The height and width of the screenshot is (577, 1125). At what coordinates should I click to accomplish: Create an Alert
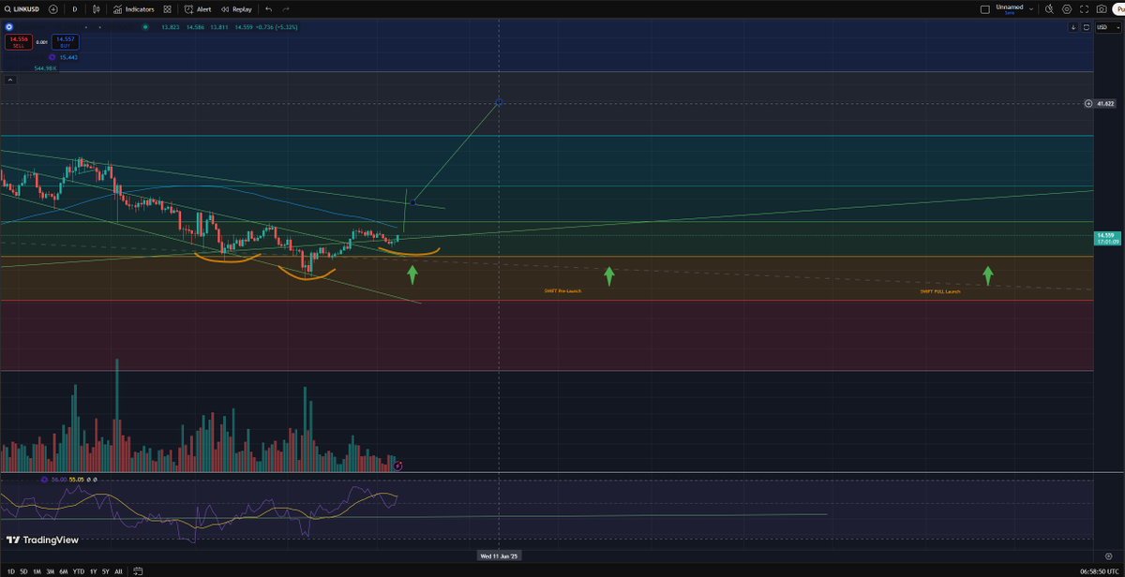click(198, 8)
